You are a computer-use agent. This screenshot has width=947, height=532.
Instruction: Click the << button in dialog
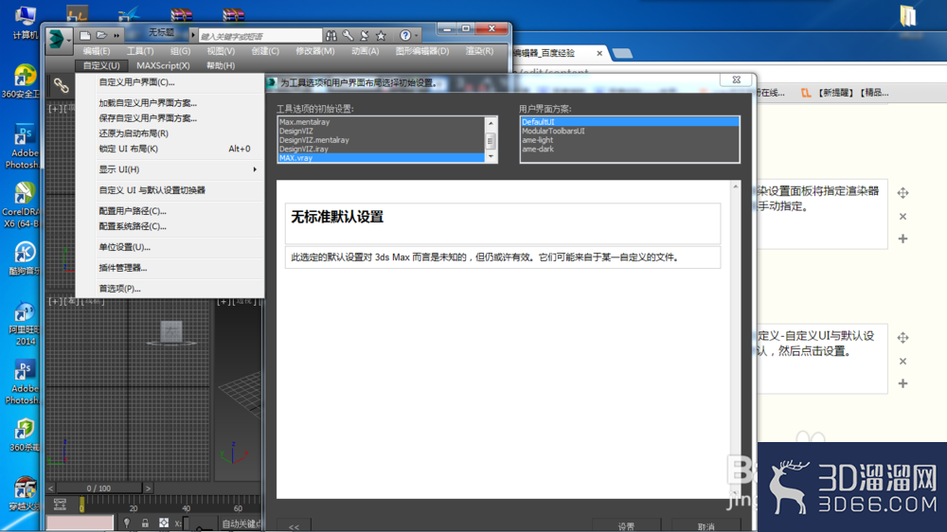click(x=295, y=526)
